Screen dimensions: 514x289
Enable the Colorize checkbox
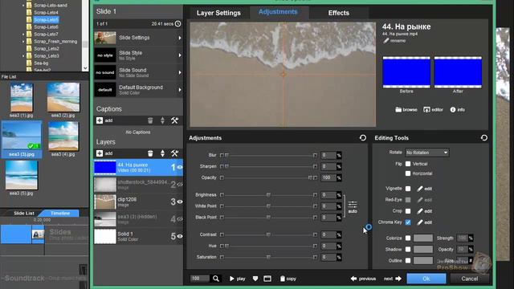point(408,238)
